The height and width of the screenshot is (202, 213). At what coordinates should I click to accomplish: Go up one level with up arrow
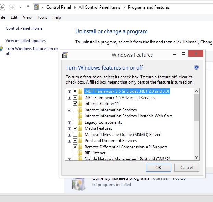point(28,7)
